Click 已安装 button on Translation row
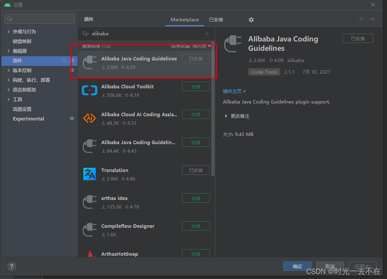Screen dimensions: 387x279 pos(196,170)
